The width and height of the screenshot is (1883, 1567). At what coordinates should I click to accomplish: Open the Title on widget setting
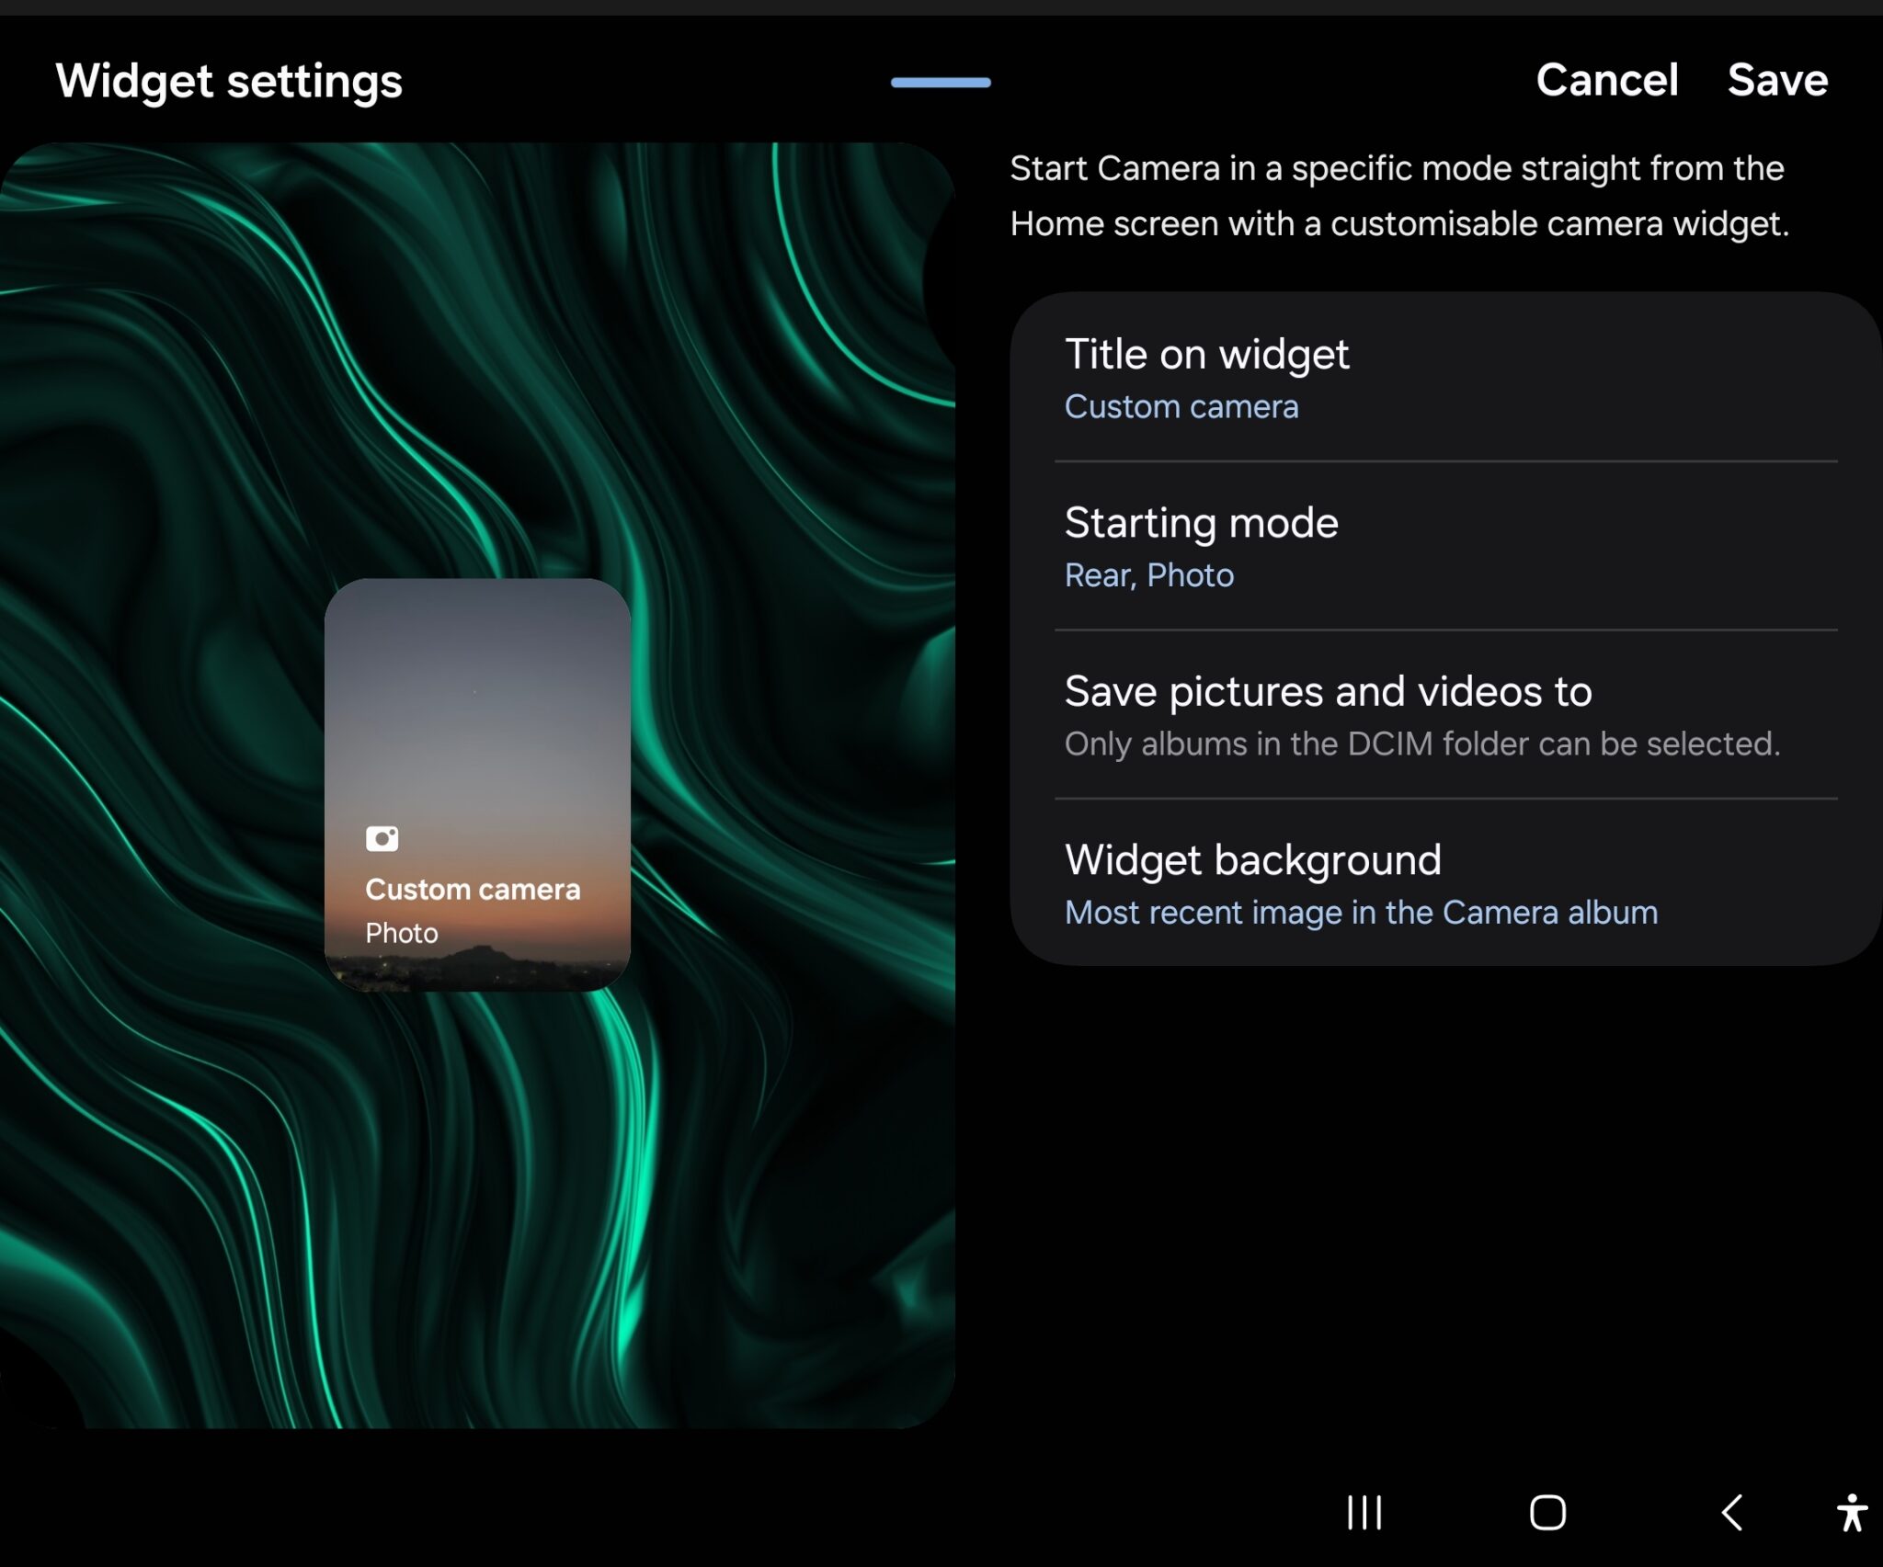[1207, 354]
